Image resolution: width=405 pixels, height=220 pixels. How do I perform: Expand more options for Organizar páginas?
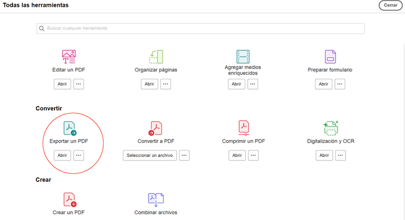coord(166,84)
